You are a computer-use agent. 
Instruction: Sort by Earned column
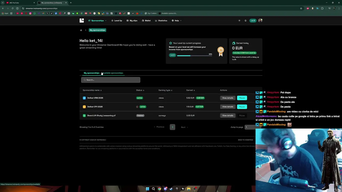(191, 90)
